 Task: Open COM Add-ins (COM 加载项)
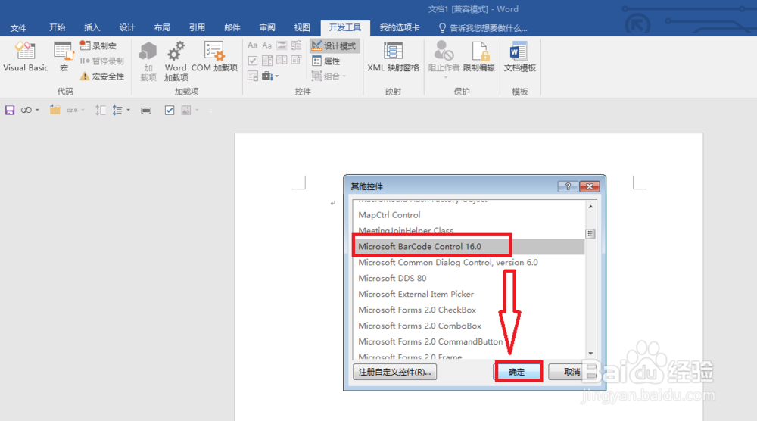(214, 57)
